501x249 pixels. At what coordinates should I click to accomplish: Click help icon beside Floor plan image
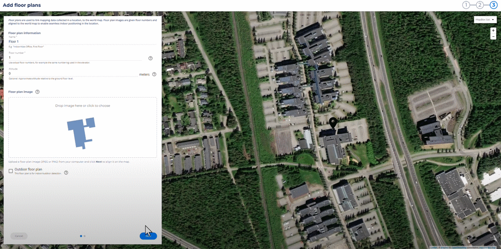click(37, 92)
